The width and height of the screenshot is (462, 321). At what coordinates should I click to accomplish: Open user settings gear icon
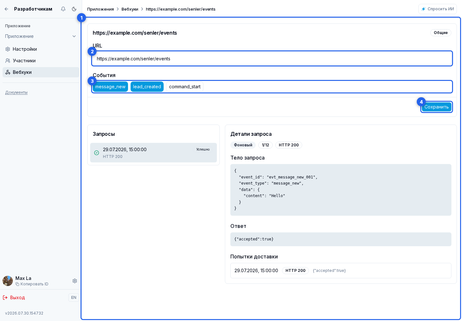(x=75, y=281)
